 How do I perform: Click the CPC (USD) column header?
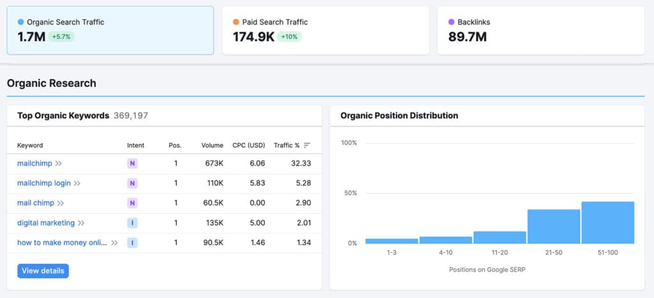(249, 145)
